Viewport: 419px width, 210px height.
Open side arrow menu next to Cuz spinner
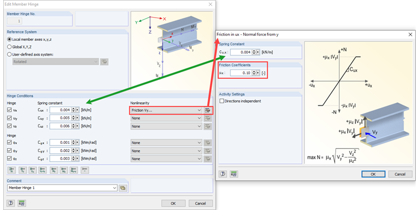click(78, 126)
